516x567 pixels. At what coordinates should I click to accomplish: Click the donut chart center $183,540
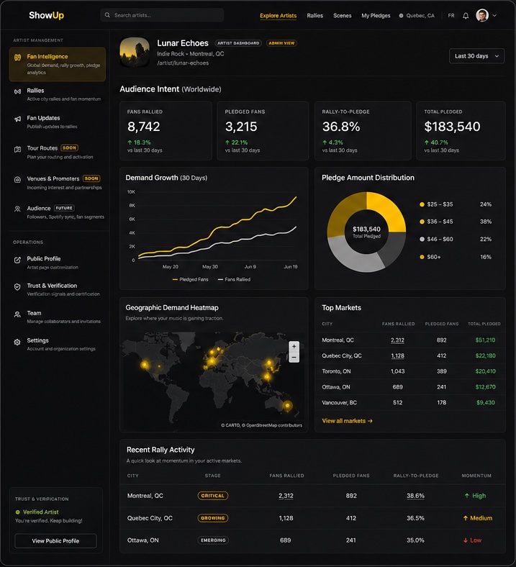click(x=366, y=230)
